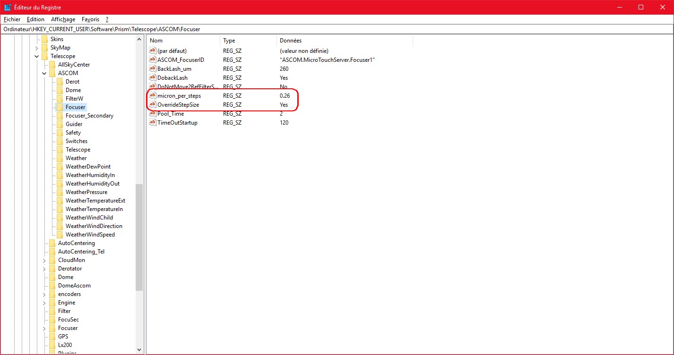Select the Pool_Time value icon
This screenshot has width=674, height=355.
click(153, 114)
